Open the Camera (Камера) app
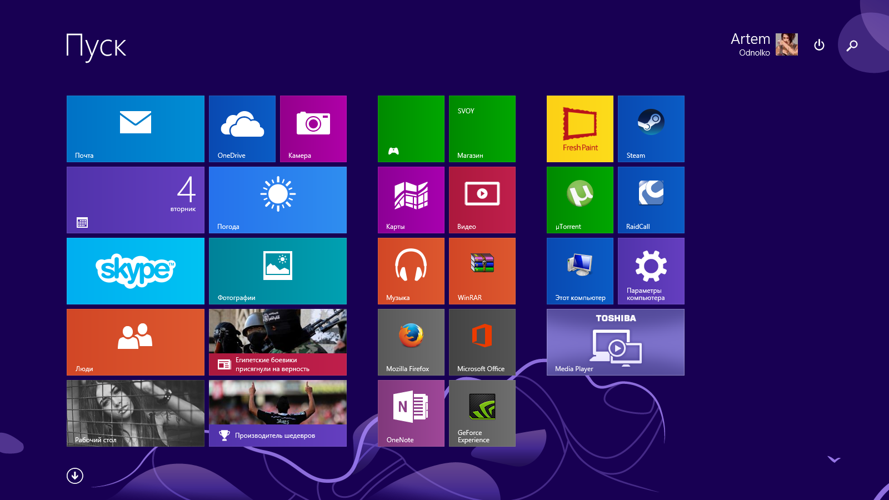889x500 pixels. [313, 129]
